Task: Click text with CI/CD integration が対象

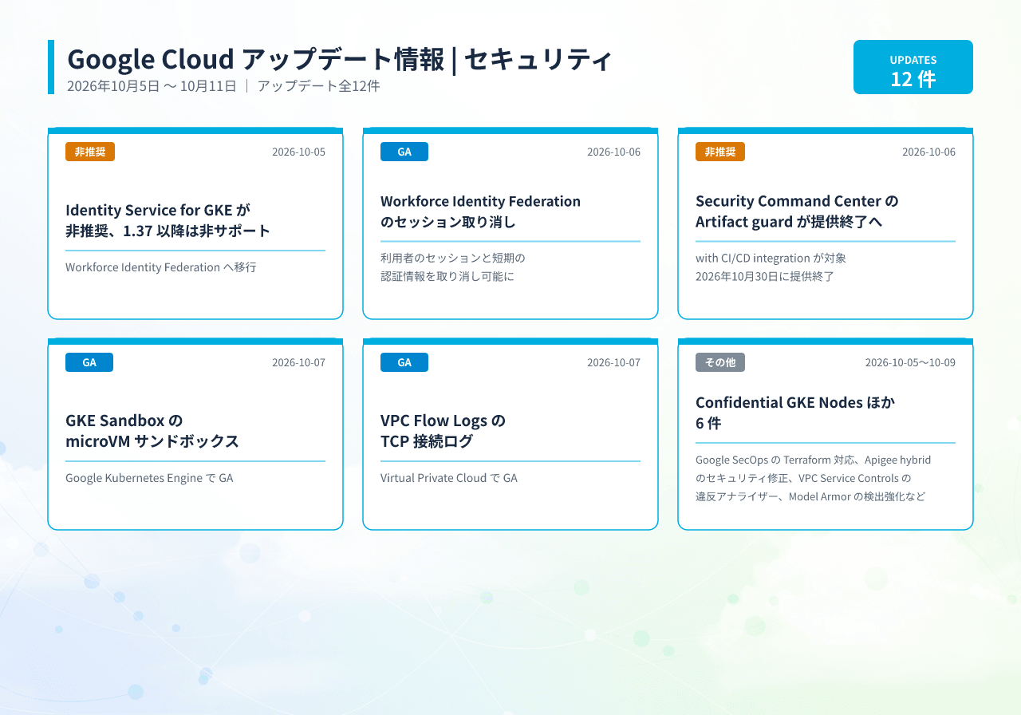Action: tap(771, 259)
